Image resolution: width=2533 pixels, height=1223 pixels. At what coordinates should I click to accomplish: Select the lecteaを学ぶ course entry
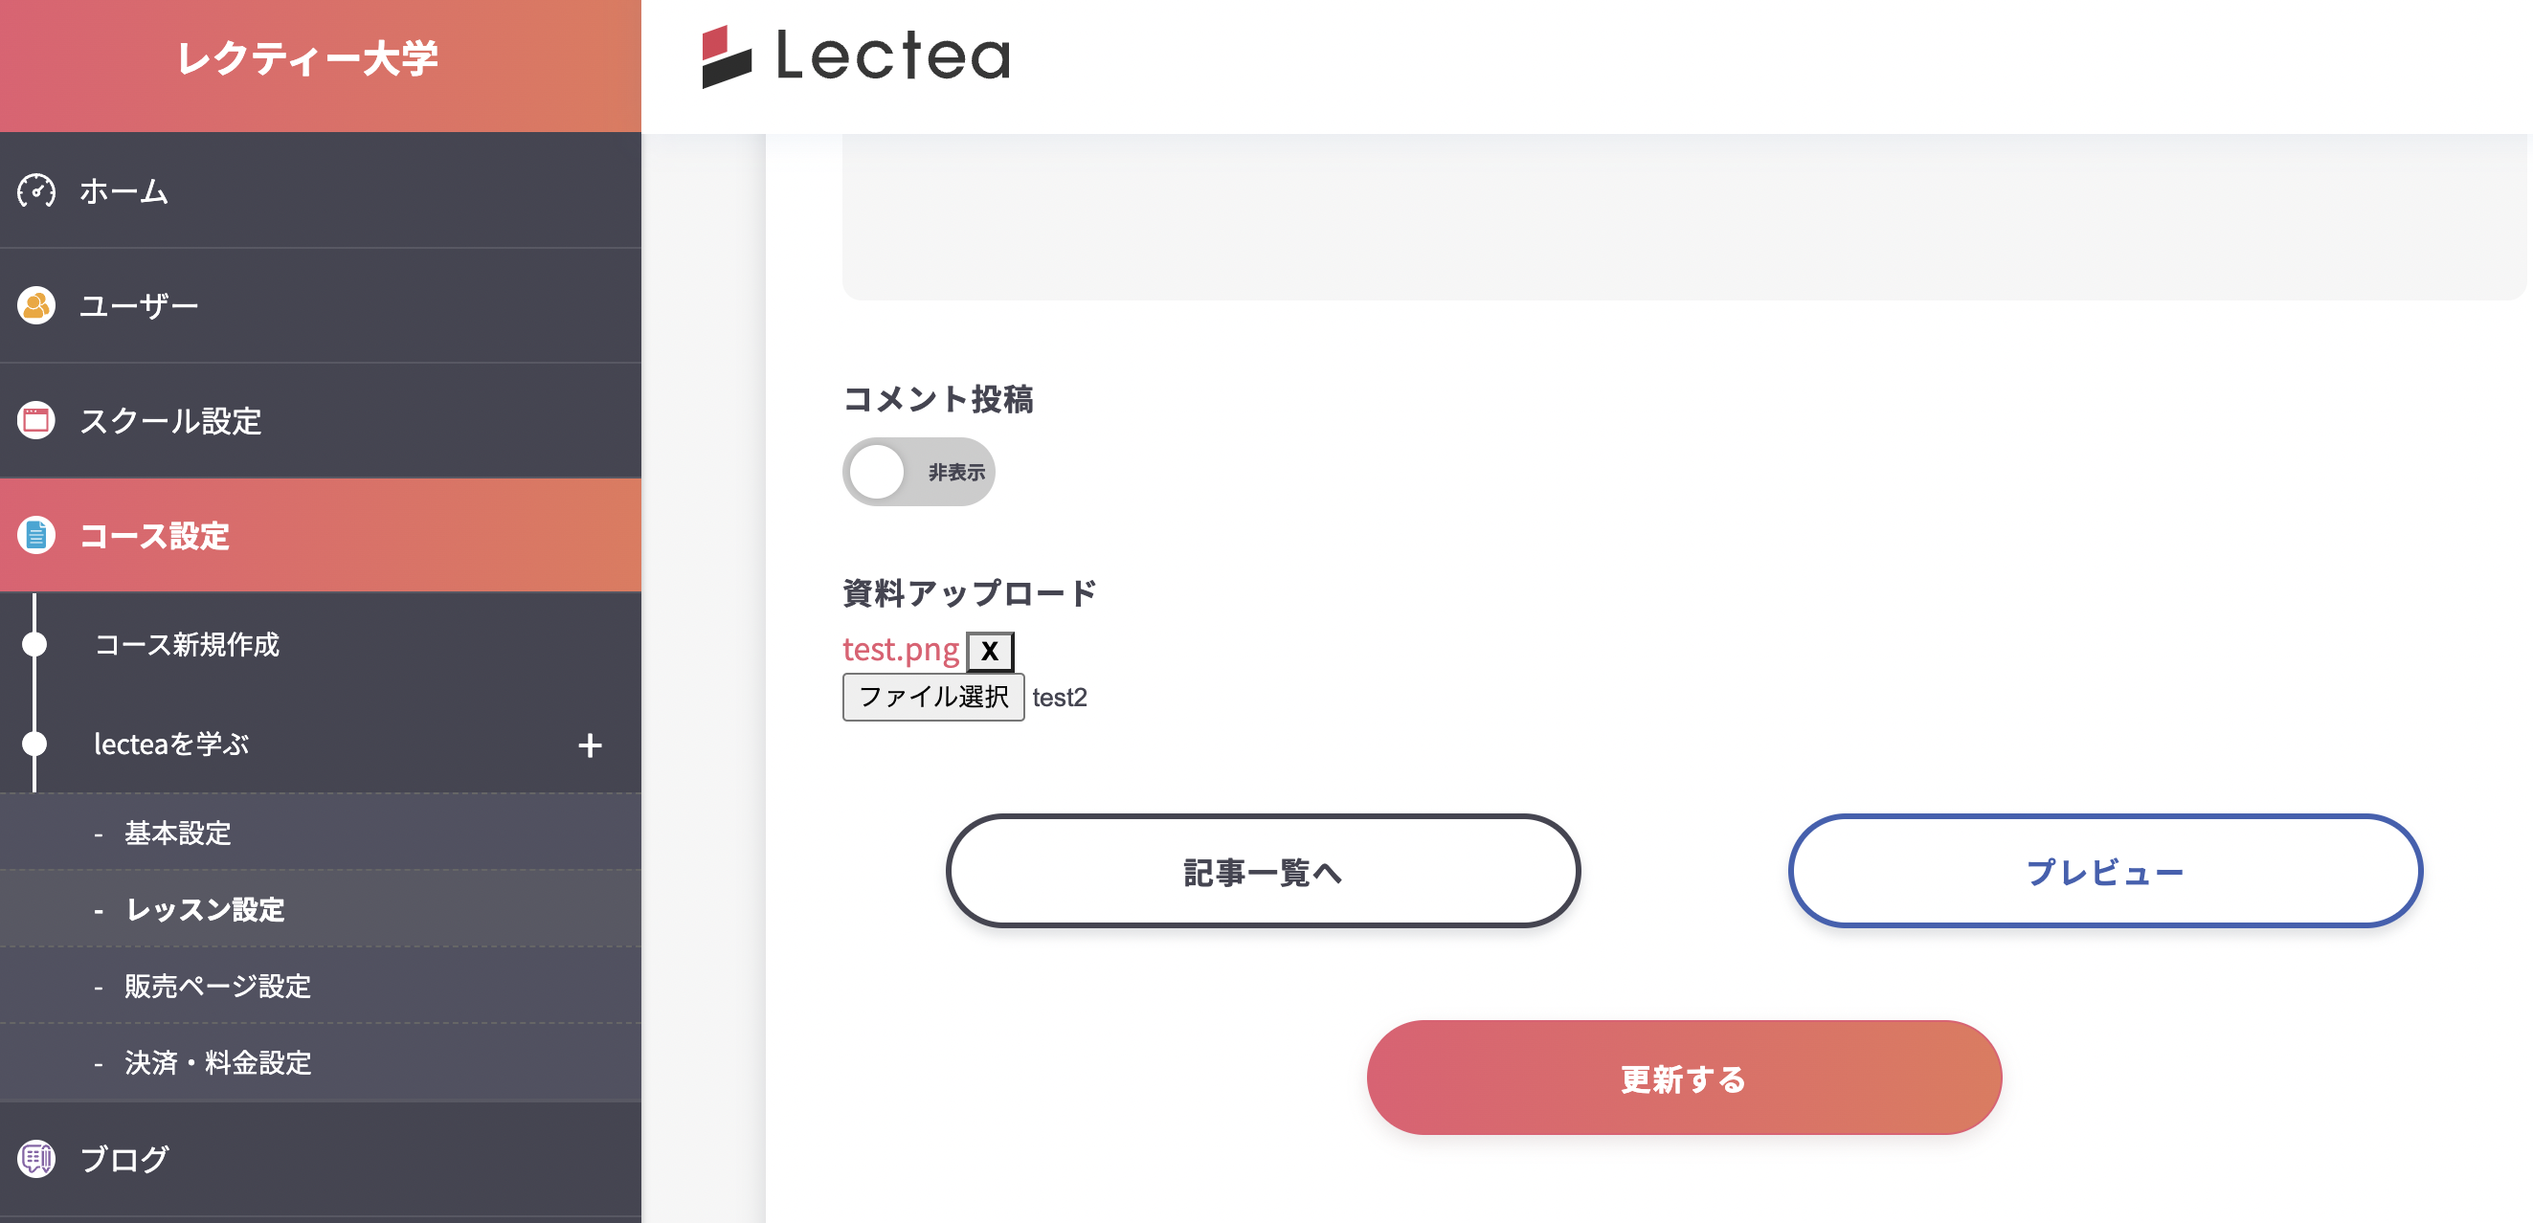coord(171,745)
